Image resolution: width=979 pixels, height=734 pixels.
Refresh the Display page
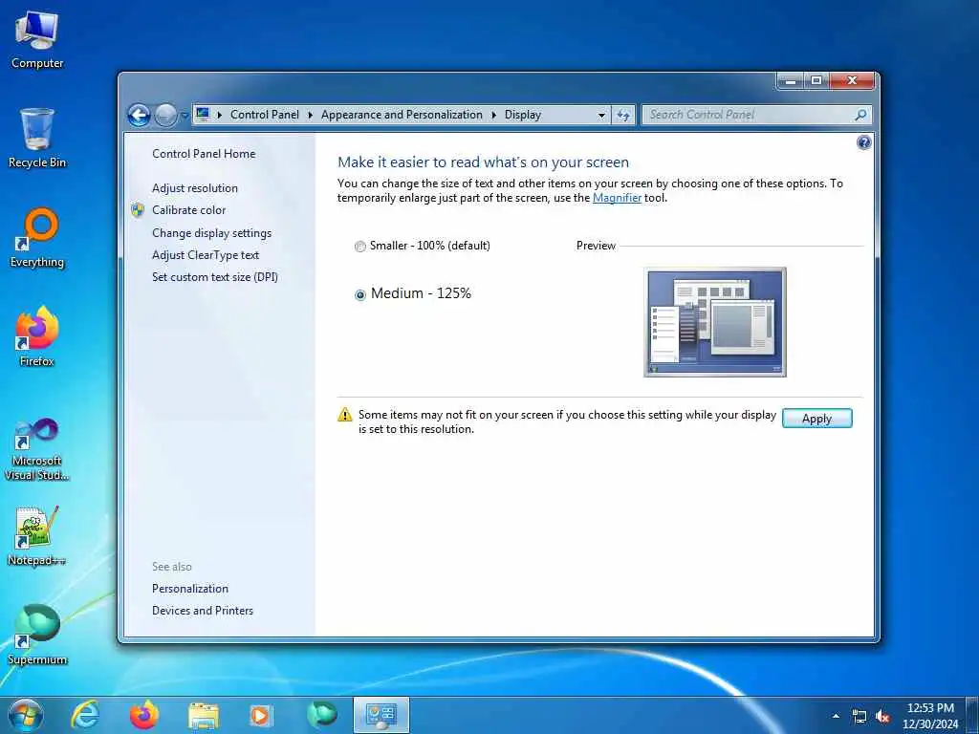click(x=623, y=116)
